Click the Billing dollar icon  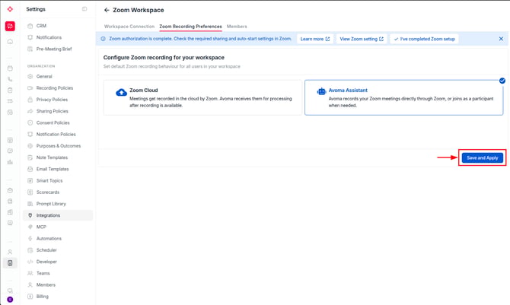tap(30, 296)
